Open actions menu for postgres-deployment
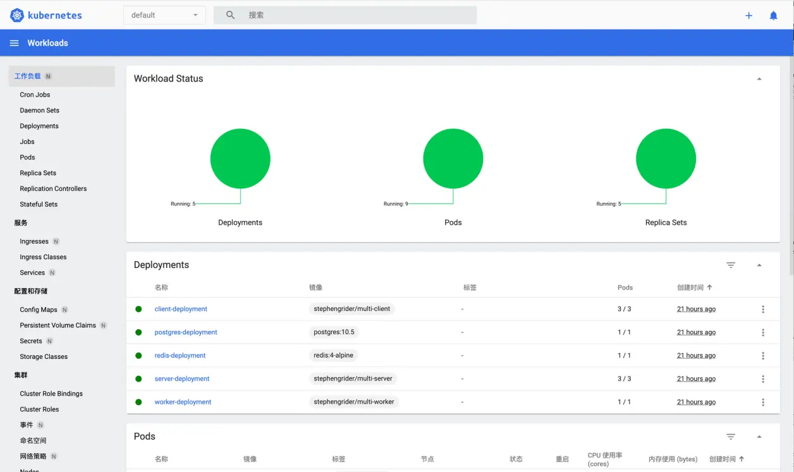This screenshot has height=472, width=794. tap(763, 332)
